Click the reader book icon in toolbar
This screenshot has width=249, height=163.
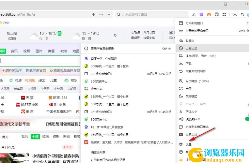click(x=216, y=15)
